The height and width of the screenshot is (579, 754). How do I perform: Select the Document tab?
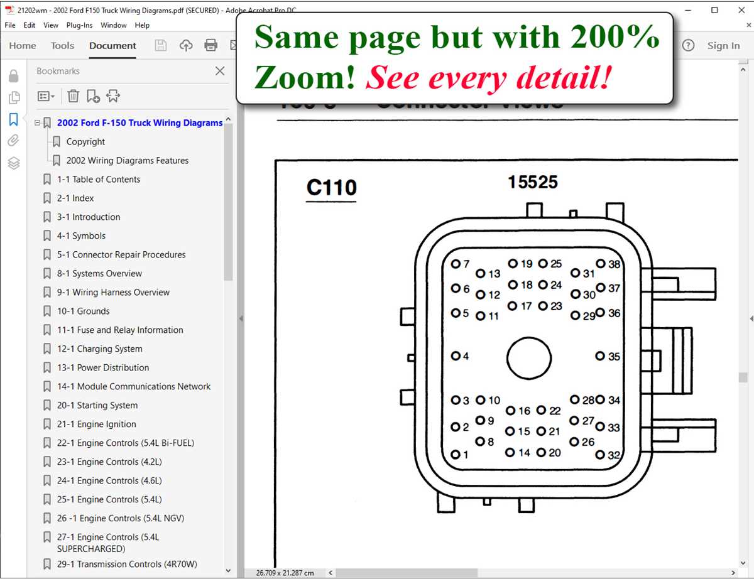coord(112,45)
